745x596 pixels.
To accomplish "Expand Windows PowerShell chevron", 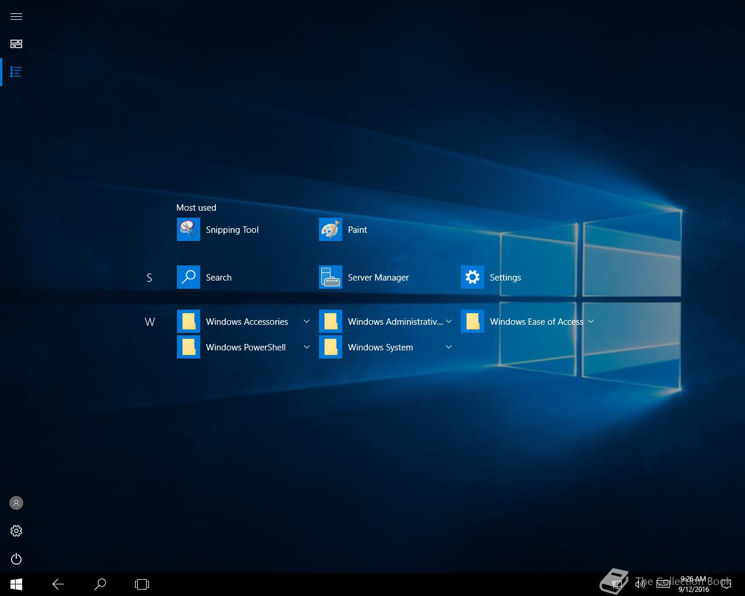I will click(307, 347).
